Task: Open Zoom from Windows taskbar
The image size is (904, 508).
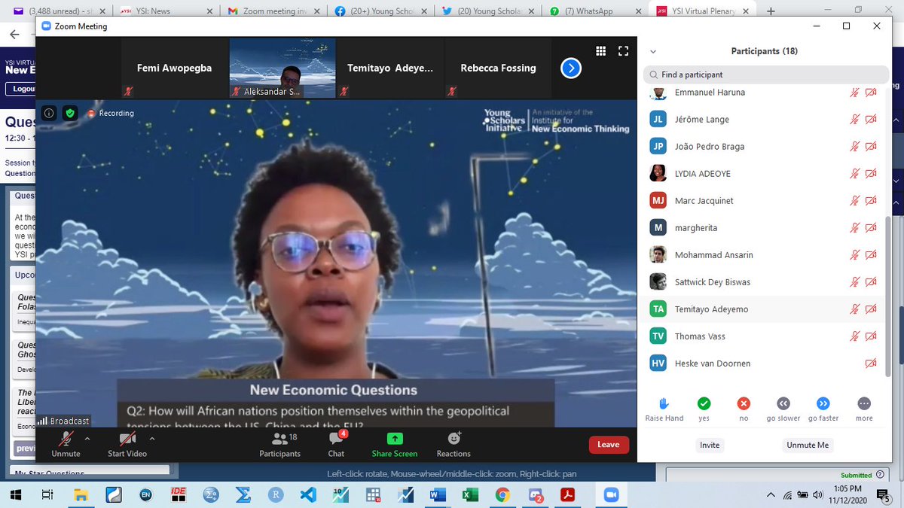Action: 611,494
